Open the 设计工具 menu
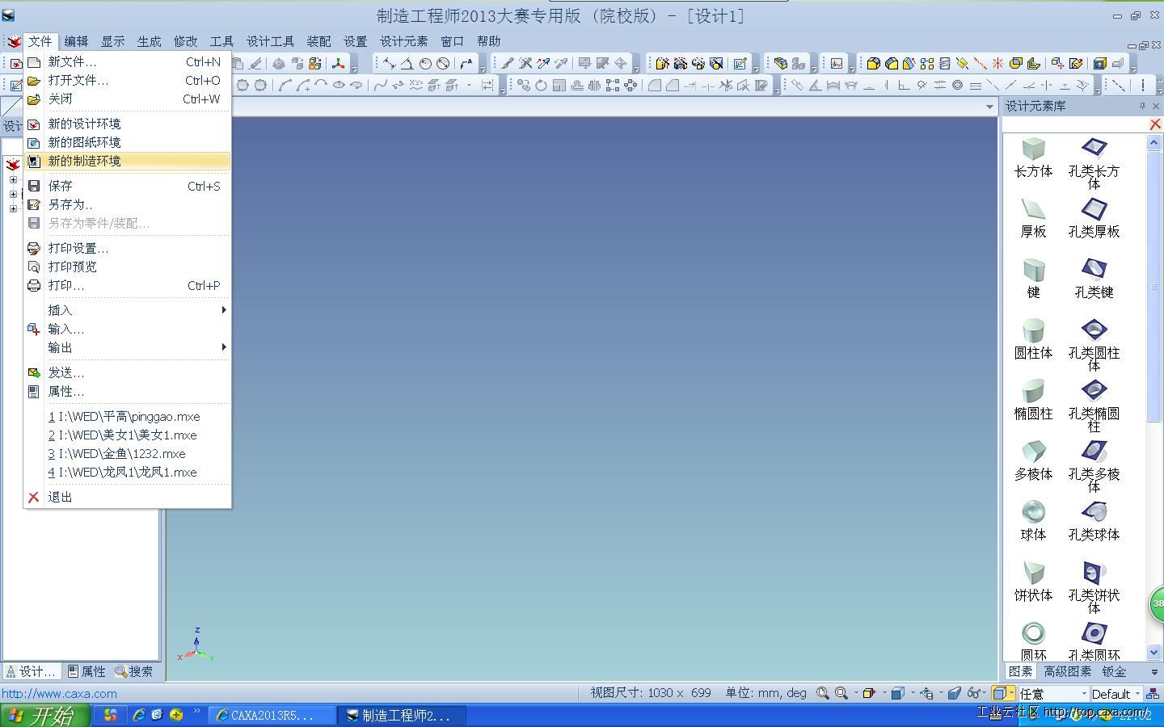The height and width of the screenshot is (727, 1164). (270, 41)
